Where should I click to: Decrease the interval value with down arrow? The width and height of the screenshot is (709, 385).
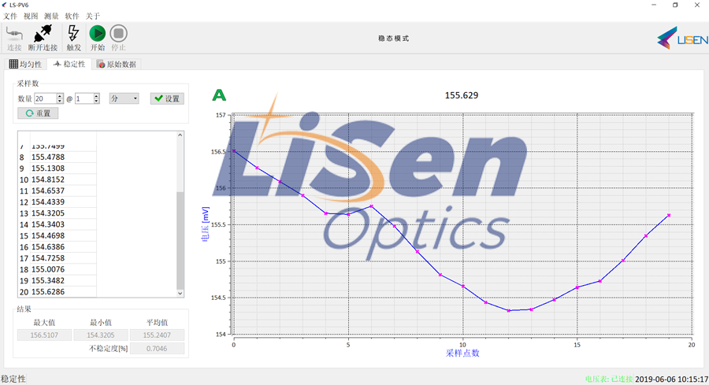96,102
